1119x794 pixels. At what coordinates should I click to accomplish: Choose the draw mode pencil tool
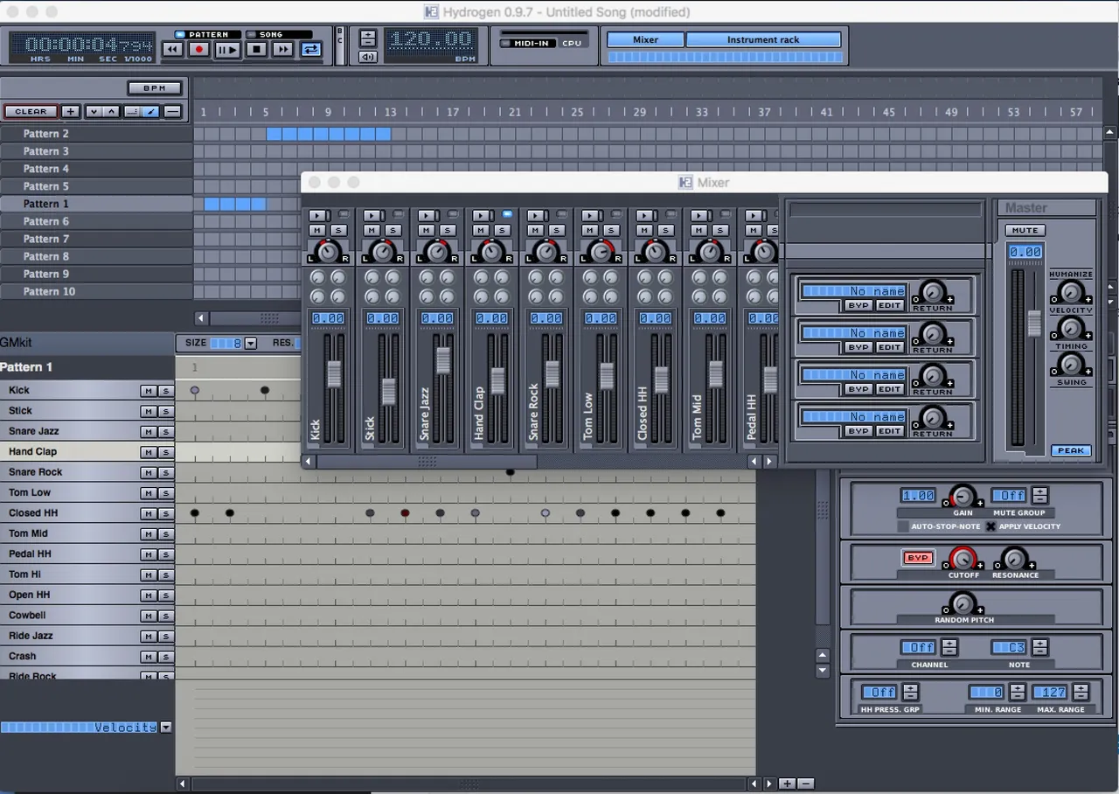click(x=150, y=112)
